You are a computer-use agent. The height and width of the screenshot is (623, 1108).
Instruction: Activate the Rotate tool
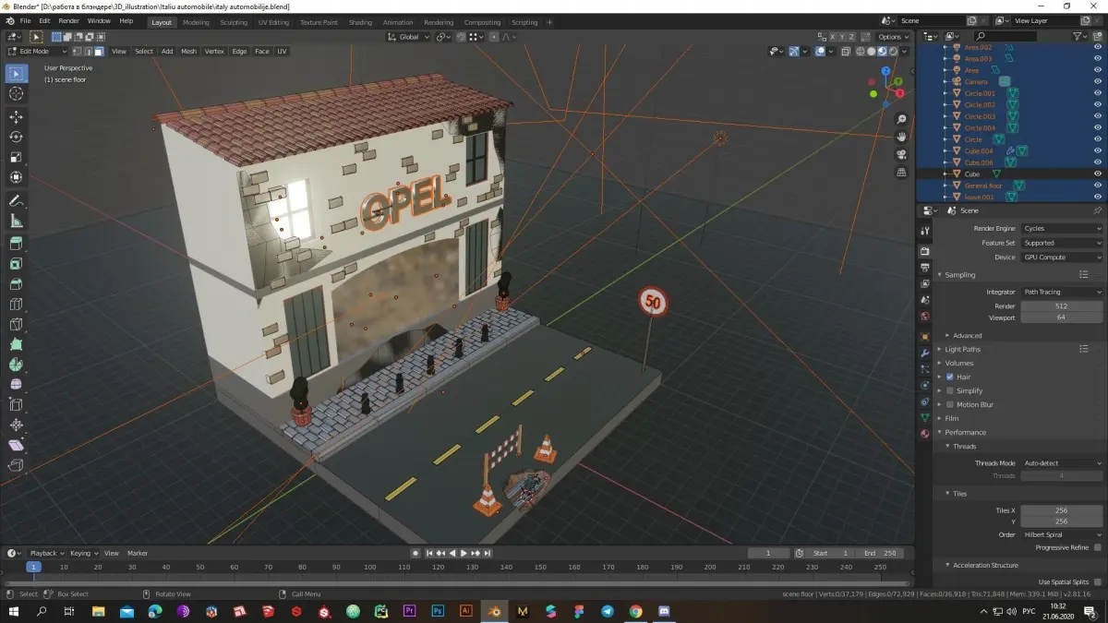(16, 137)
